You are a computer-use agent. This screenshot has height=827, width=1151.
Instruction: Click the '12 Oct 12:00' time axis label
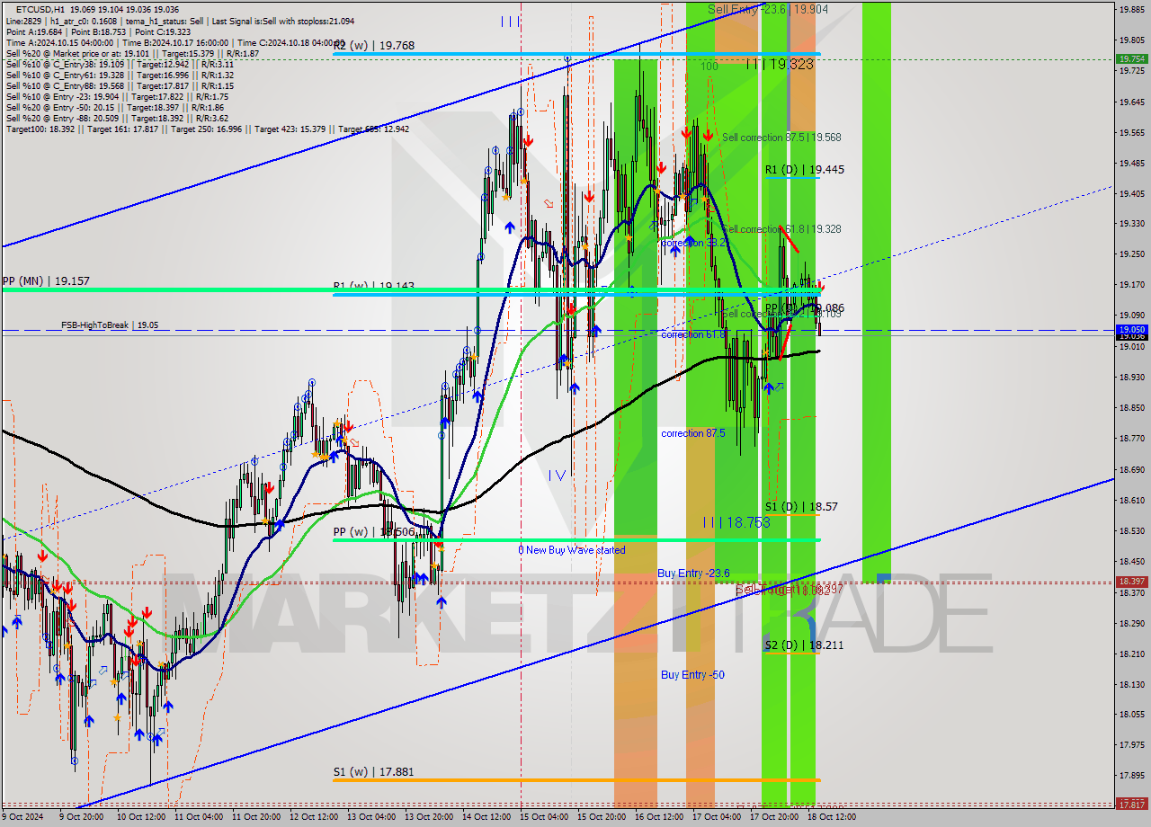(315, 817)
